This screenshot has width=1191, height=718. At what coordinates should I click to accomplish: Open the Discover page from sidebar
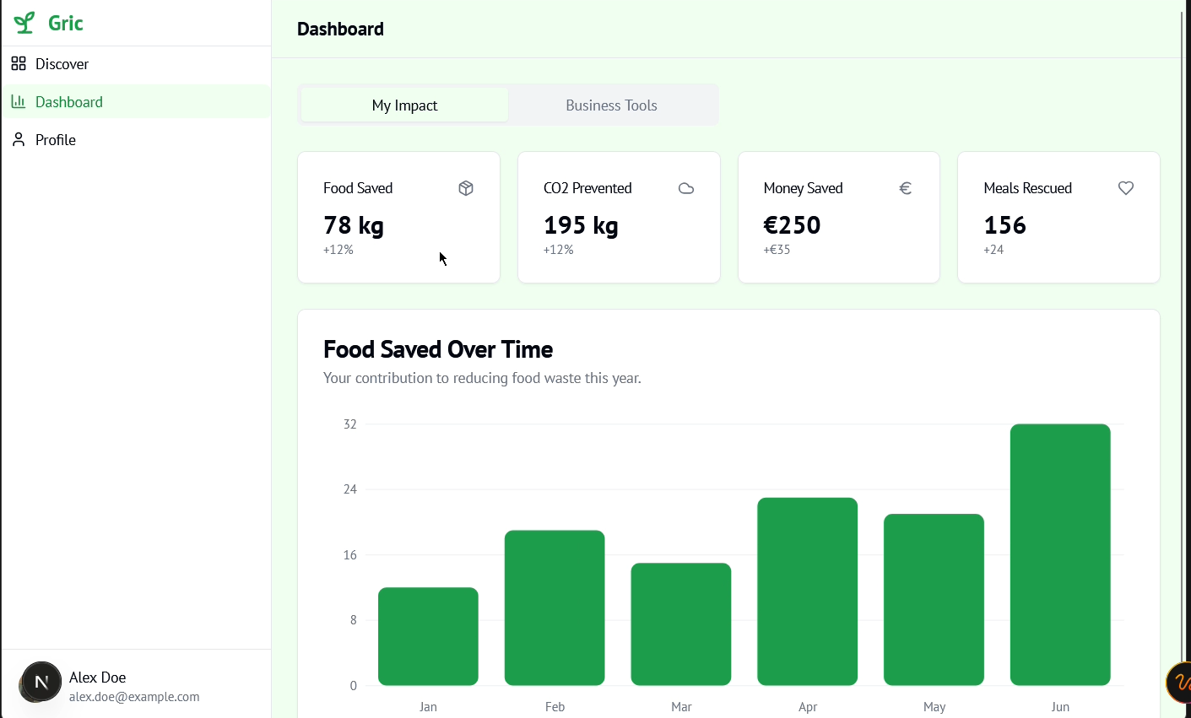62,64
